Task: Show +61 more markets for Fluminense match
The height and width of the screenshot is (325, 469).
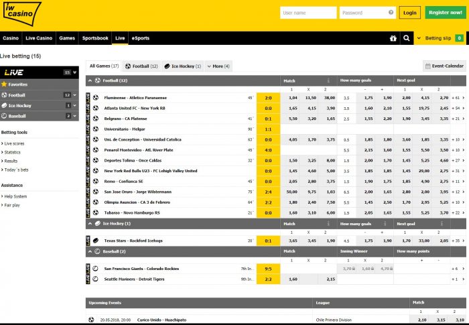Action: pyautogui.click(x=458, y=98)
